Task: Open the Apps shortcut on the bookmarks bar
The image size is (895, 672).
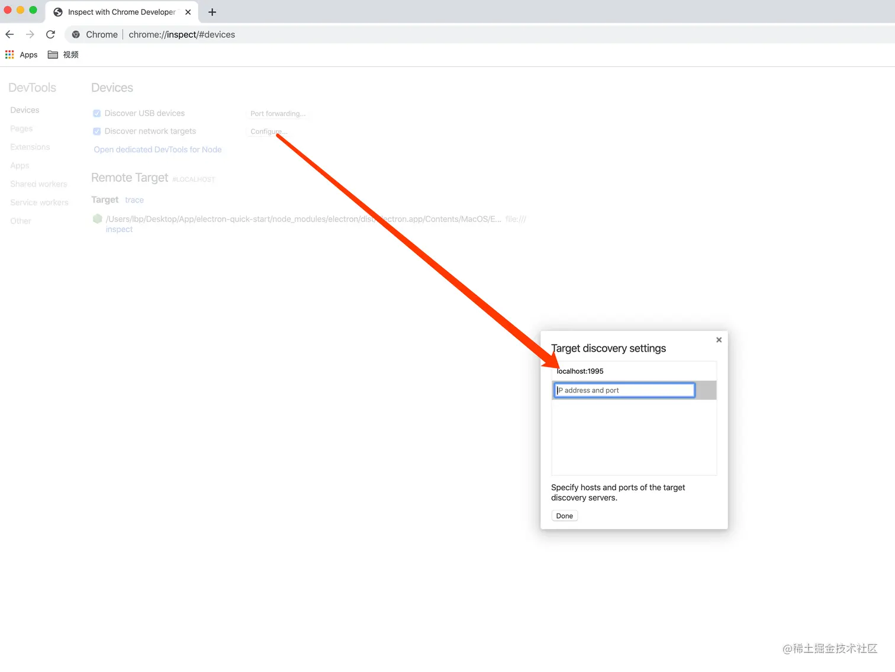Action: click(21, 54)
